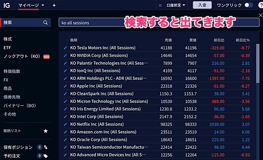Click the 前日比% column header
Viewport: 263px width, 160px height.
pyautogui.click(x=243, y=40)
